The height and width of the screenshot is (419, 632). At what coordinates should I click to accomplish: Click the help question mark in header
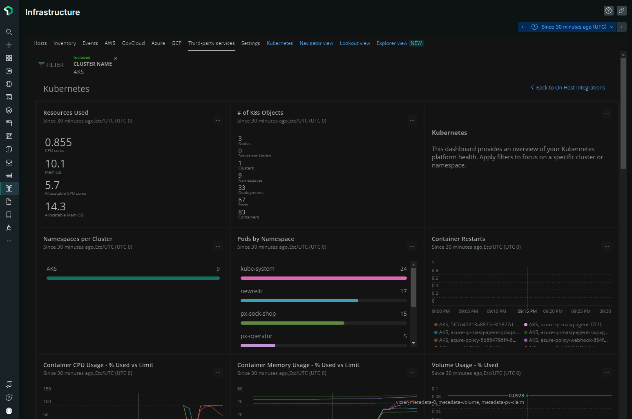tap(609, 11)
